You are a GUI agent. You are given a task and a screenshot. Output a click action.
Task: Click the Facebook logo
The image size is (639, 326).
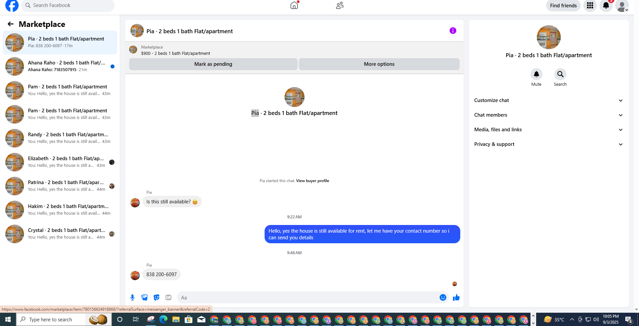(x=12, y=5)
